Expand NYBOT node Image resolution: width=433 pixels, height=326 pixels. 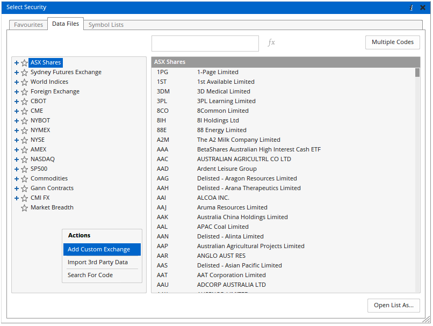pos(17,121)
